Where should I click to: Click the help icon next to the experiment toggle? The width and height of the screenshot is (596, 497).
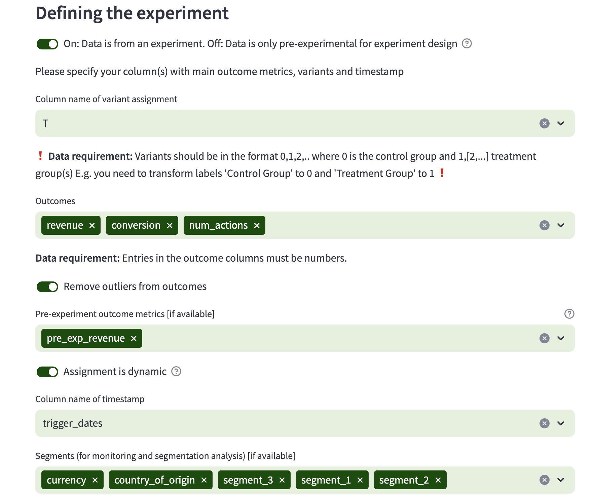468,43
